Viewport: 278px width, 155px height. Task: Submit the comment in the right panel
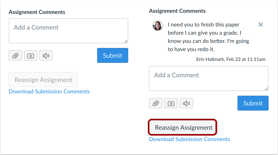(253, 103)
